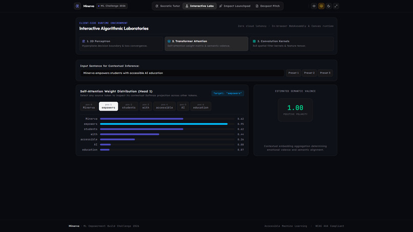This screenshot has width=413, height=232.
Task: Select the 'education' token chip
Action: click(x=201, y=107)
